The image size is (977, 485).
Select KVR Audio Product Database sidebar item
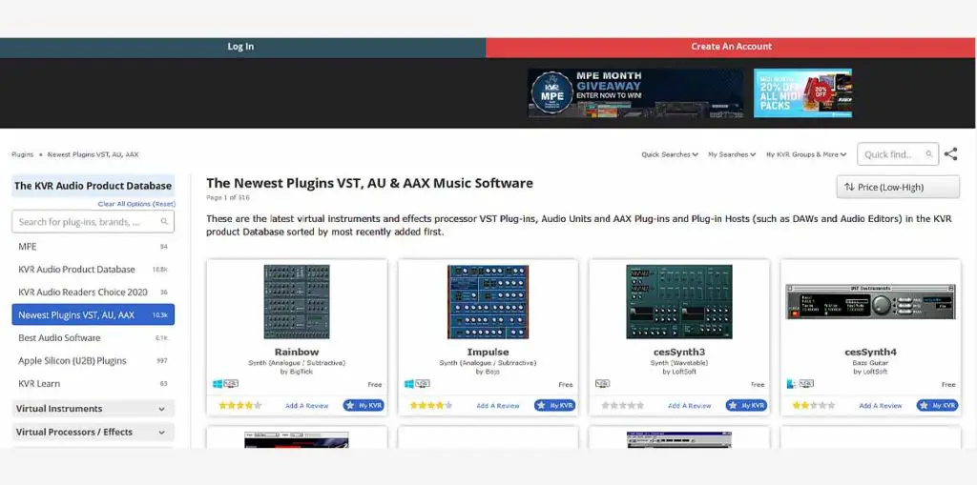(x=93, y=269)
